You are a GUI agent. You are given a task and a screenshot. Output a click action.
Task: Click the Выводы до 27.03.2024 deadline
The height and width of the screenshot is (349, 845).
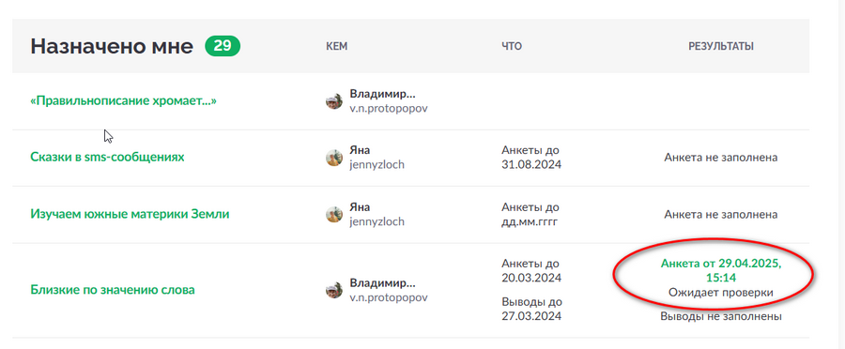click(531, 309)
